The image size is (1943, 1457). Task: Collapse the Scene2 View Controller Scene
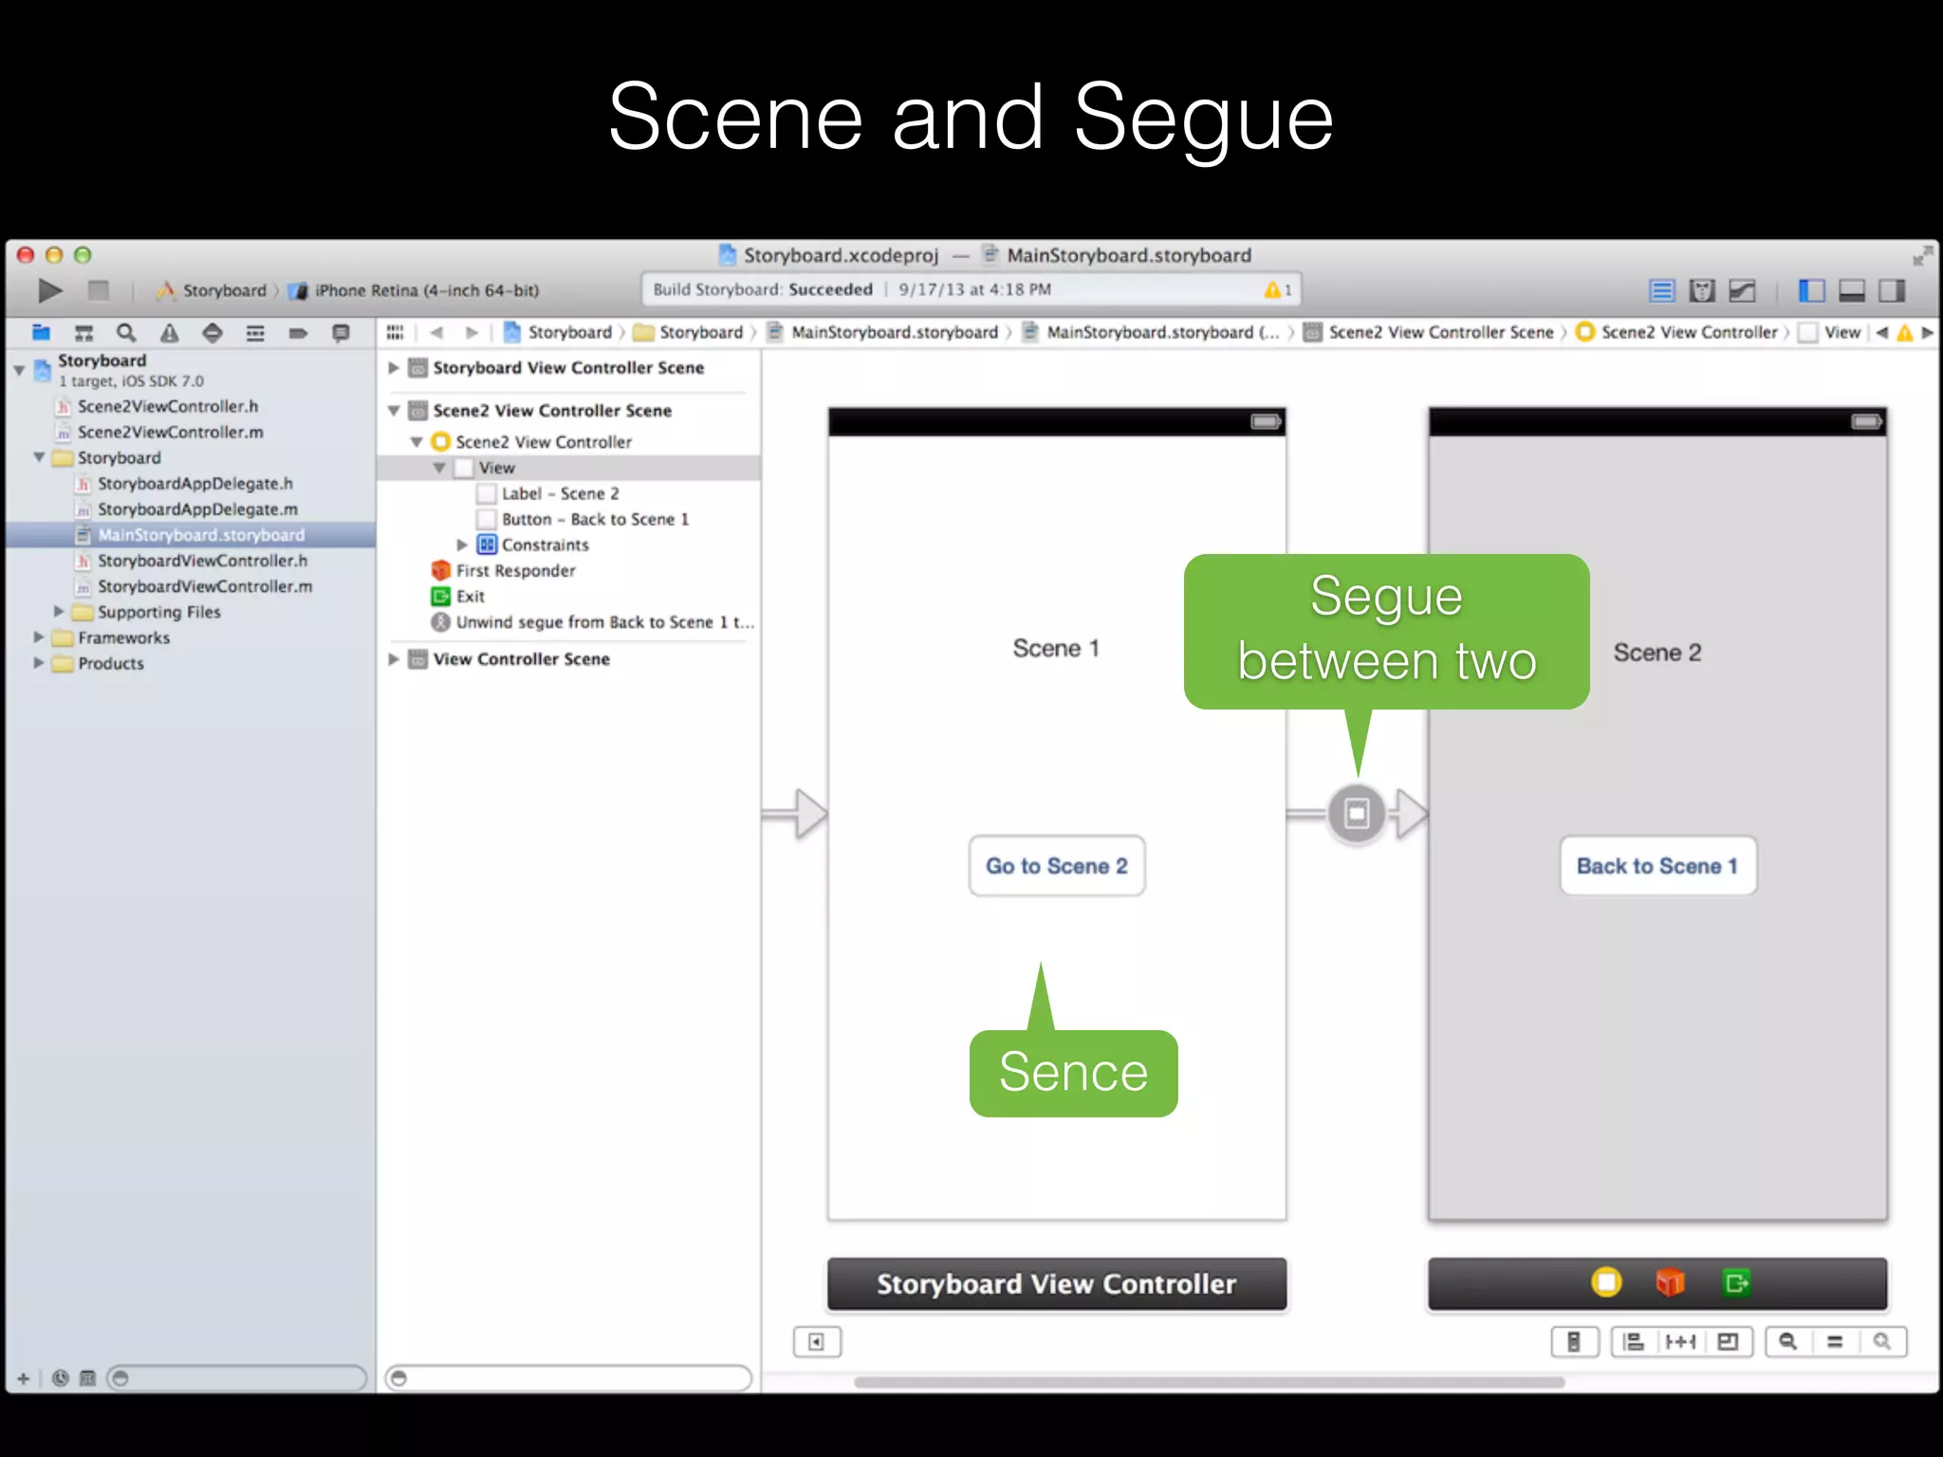pos(394,411)
